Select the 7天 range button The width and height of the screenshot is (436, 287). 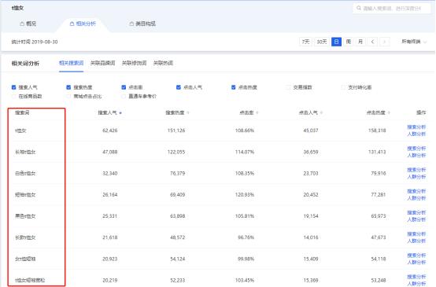click(x=305, y=42)
